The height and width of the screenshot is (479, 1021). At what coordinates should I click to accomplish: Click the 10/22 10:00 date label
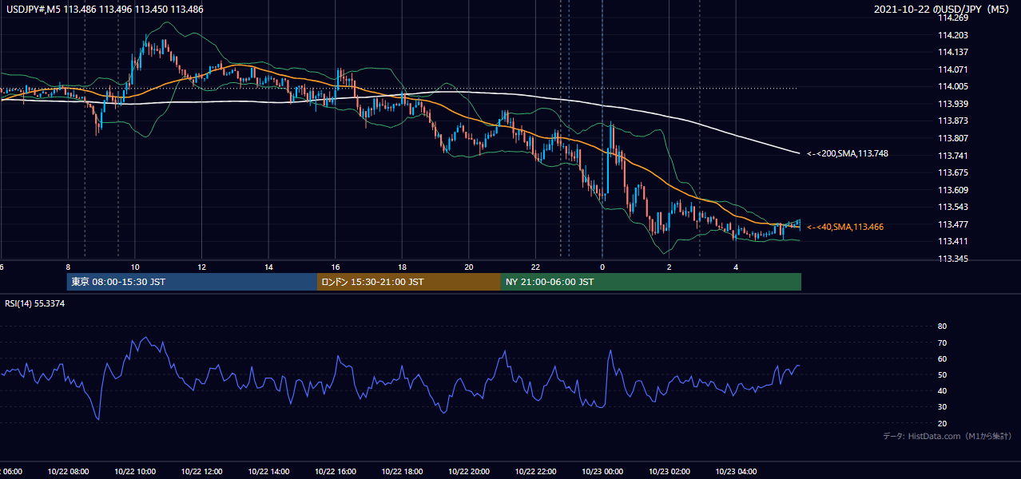[x=135, y=472]
